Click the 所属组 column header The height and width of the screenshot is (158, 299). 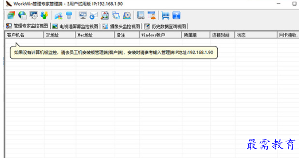pyautogui.click(x=196, y=35)
